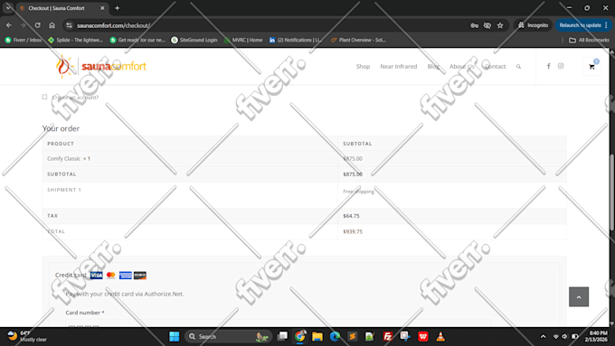Open File Explorer from the taskbar
The image size is (615, 346).
tap(317, 337)
